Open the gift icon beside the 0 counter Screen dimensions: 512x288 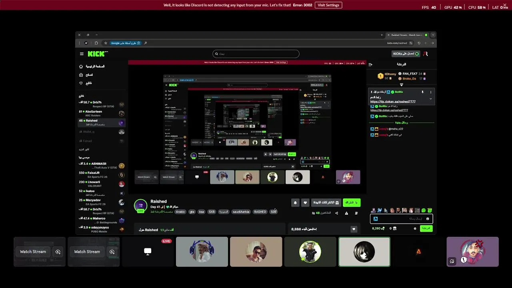click(x=395, y=228)
